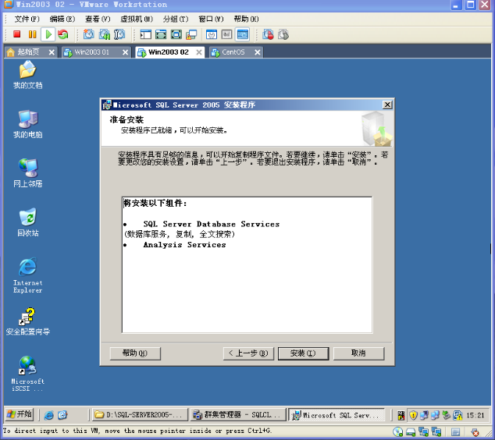
Task: Click the Quick Switch mode icon
Action: coord(176,34)
